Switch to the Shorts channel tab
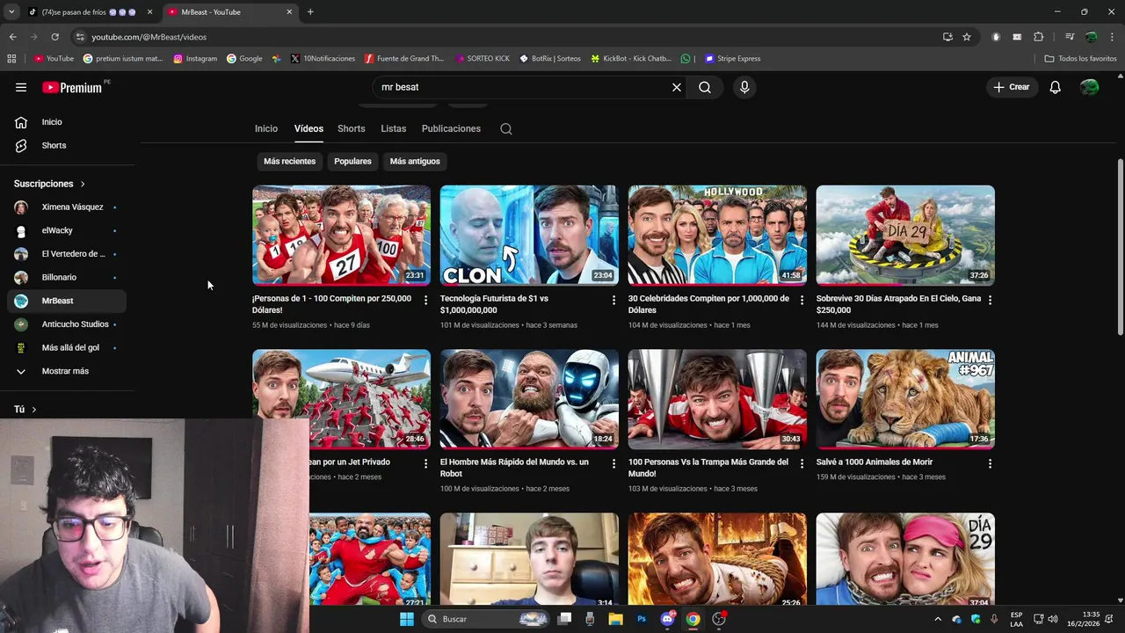This screenshot has width=1125, height=633. click(351, 128)
